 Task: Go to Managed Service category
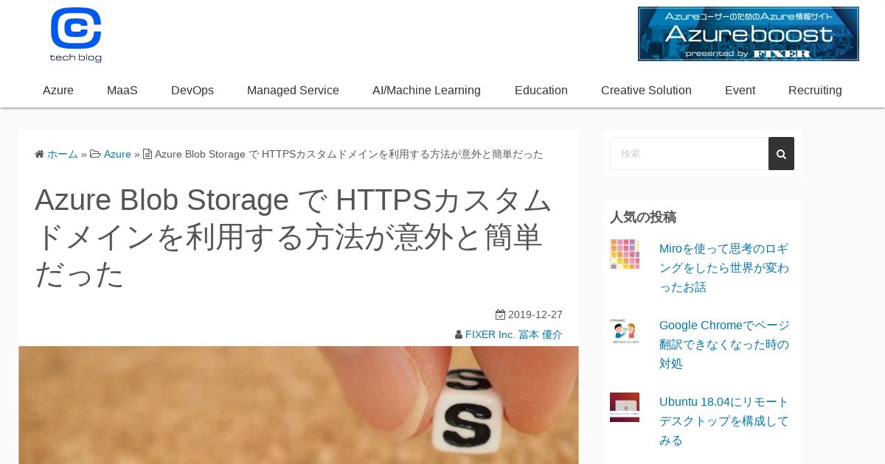click(293, 90)
